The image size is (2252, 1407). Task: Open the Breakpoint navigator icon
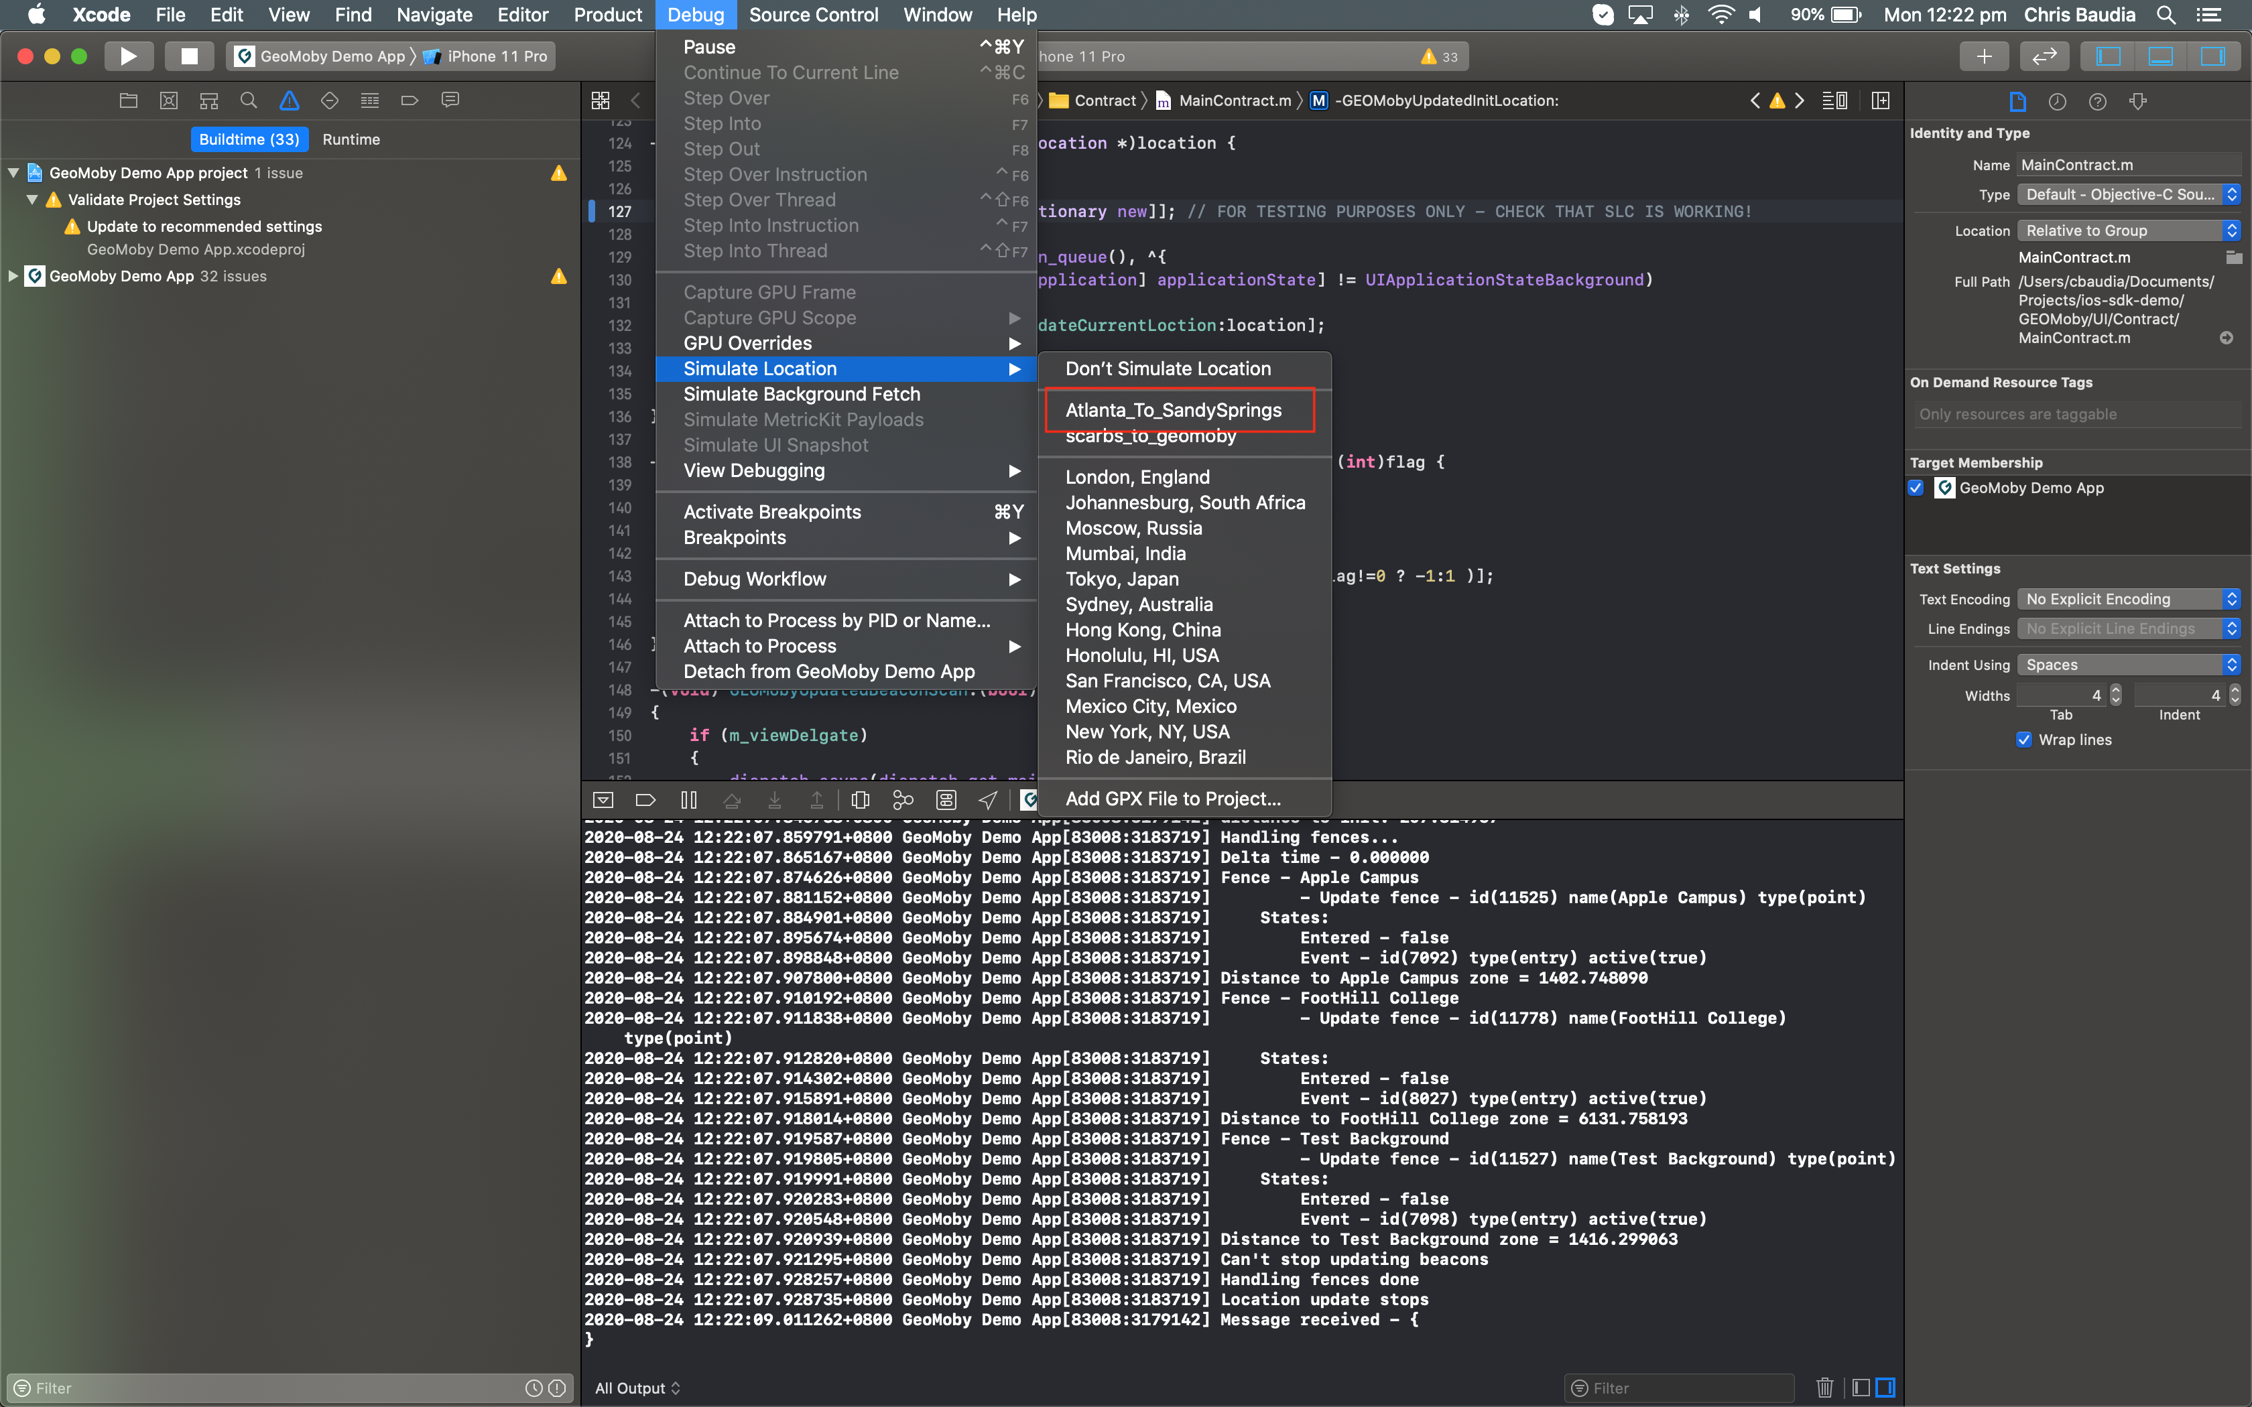tap(410, 100)
